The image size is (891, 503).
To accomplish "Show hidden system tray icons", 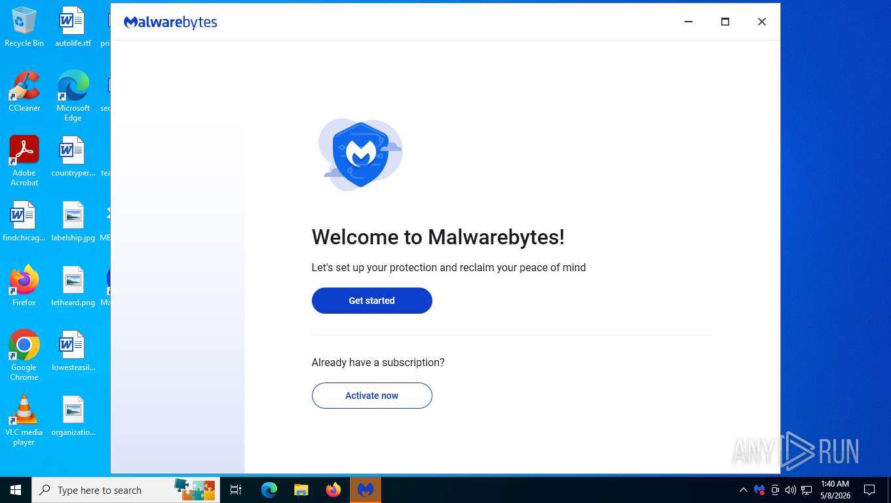I will 743,490.
